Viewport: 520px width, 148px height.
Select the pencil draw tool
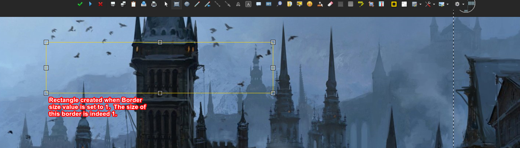click(x=197, y=4)
